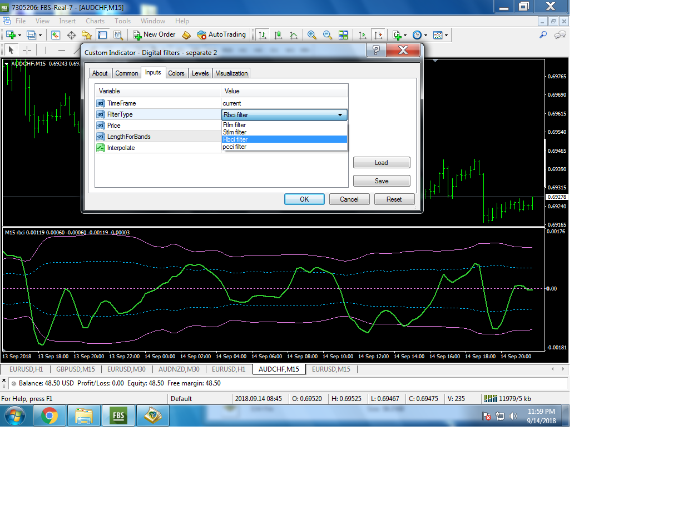Viewport: 683px width, 511px height.
Task: Toggle the Chart Shift button
Action: tap(379, 34)
